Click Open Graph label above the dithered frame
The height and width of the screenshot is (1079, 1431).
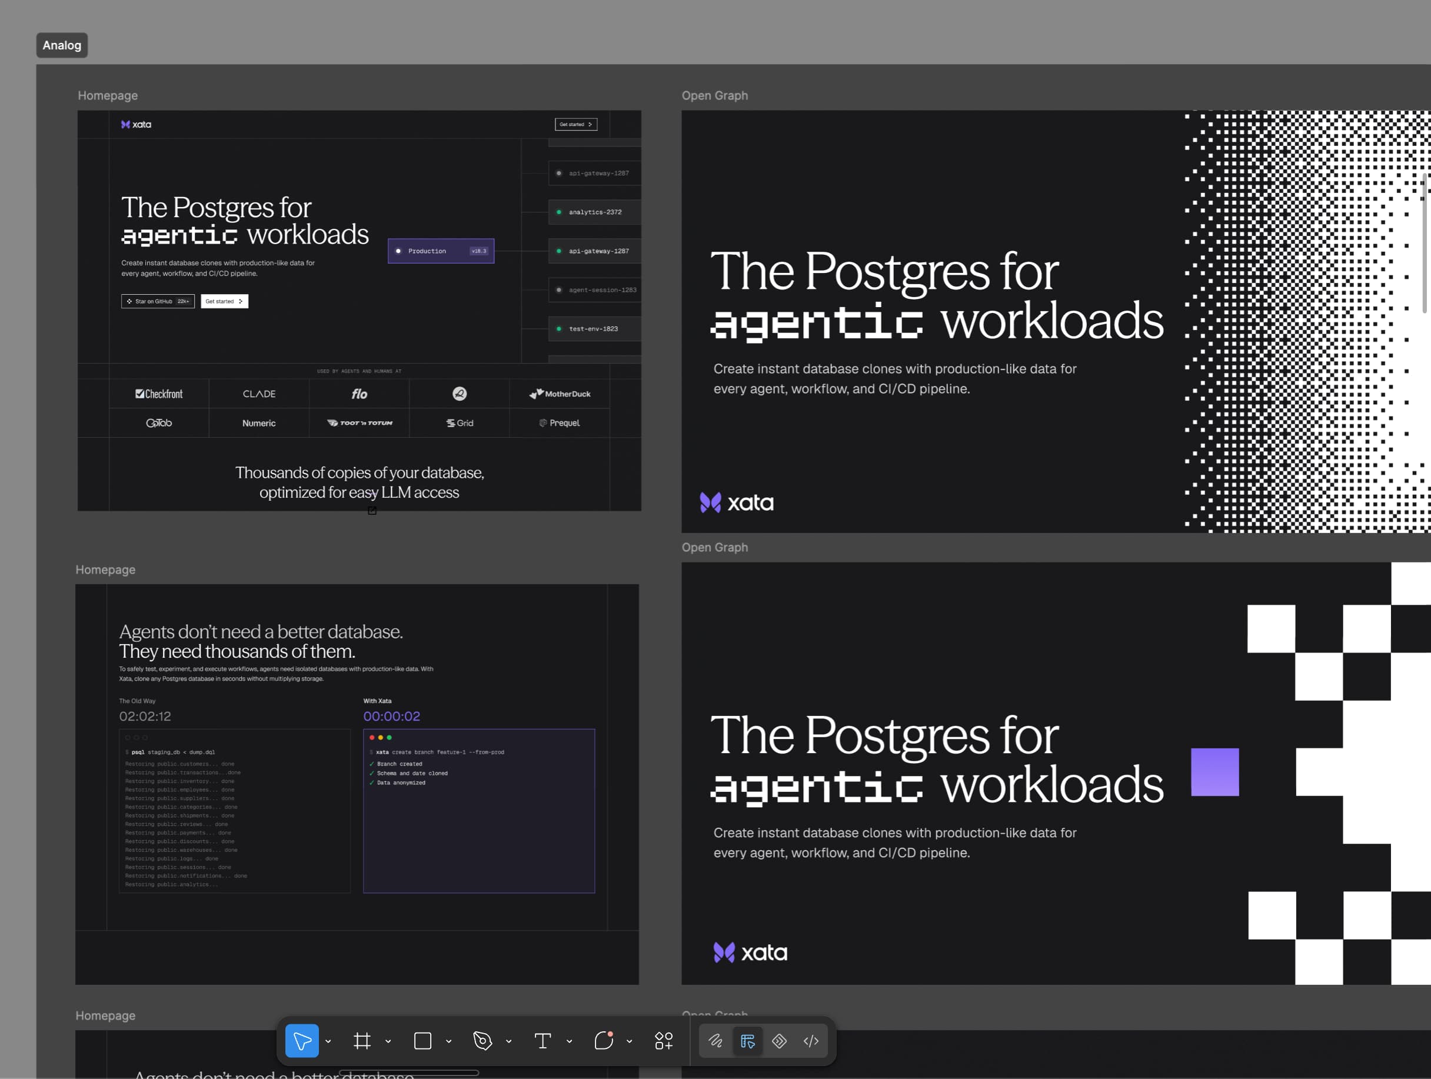[715, 96]
